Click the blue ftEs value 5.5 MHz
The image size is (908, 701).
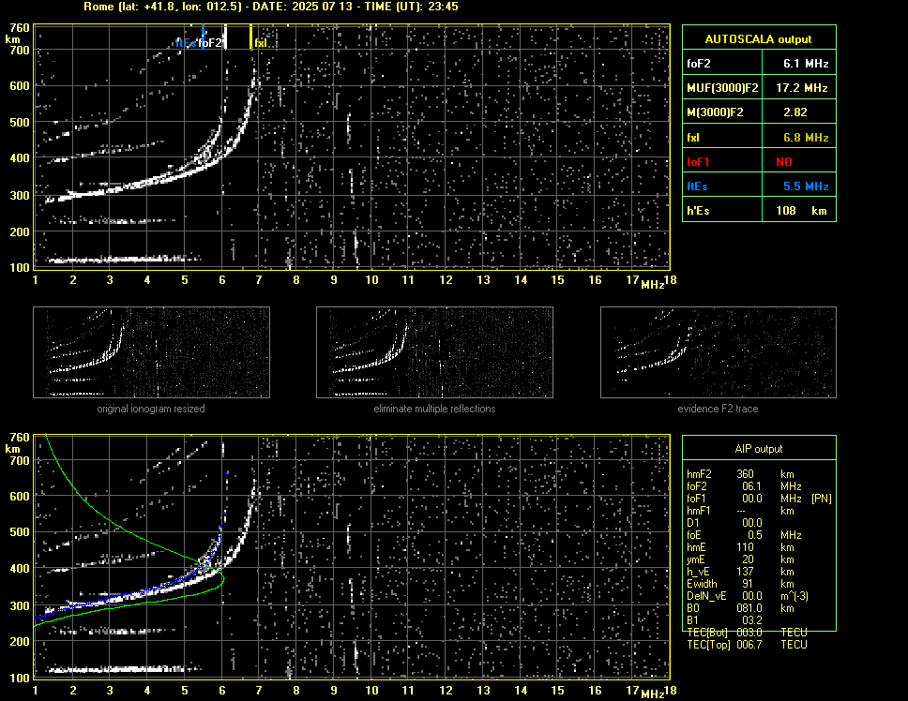[x=806, y=186]
